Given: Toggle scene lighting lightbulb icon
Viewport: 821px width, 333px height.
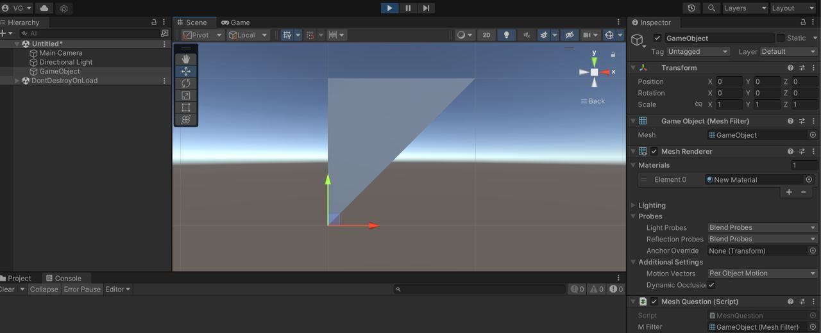Looking at the screenshot, I should [x=506, y=35].
